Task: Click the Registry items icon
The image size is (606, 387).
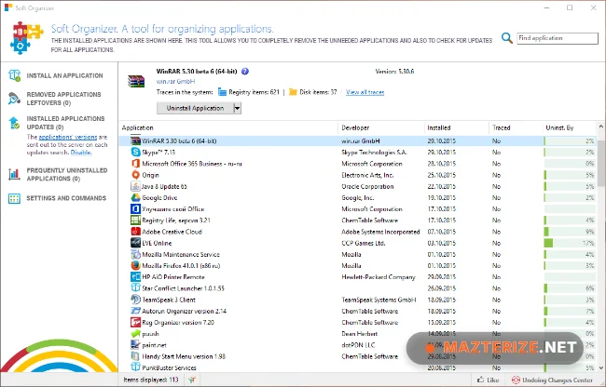Action: [222, 92]
